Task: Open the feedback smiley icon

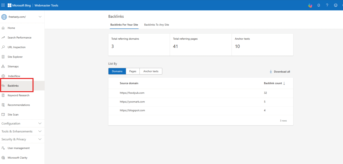Action: click(x=335, y=5)
